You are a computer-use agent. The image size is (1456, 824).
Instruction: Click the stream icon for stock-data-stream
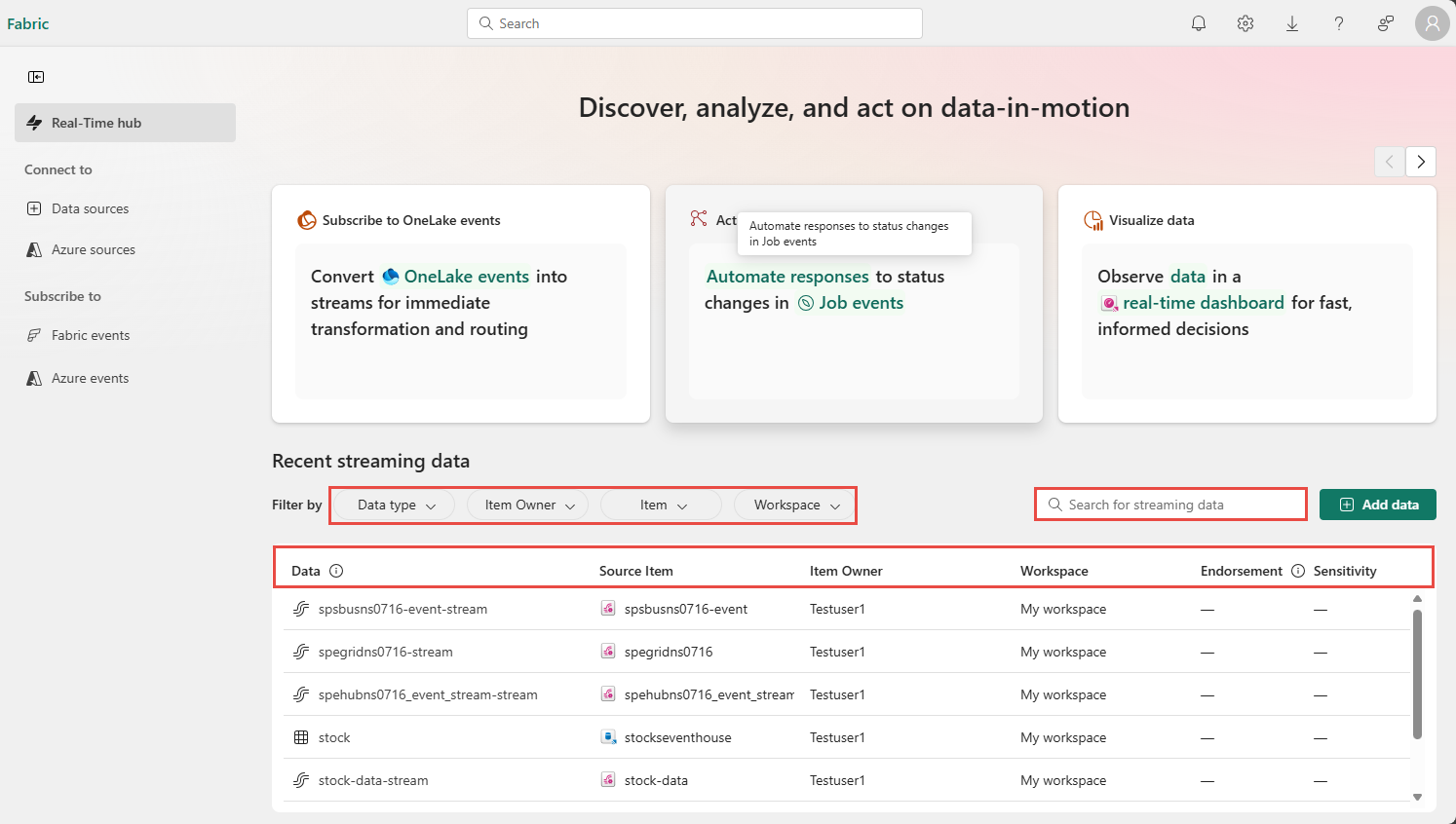coord(301,780)
